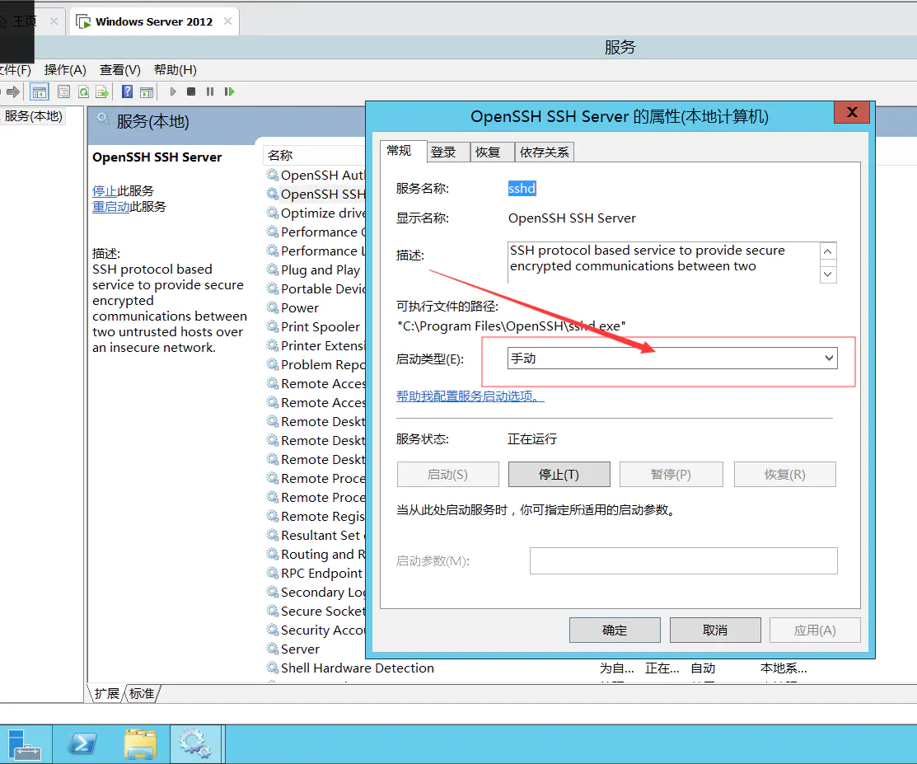Click the 确定 button
The height and width of the screenshot is (764, 917).
click(x=615, y=630)
